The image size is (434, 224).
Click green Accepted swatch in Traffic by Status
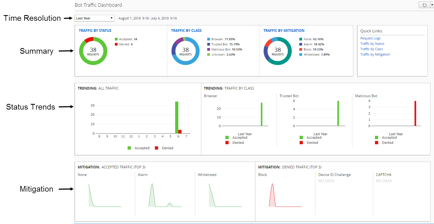tap(116, 39)
